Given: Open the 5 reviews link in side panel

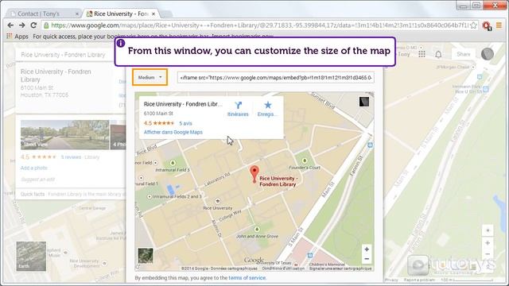Looking at the screenshot, I should pyautogui.click(x=71, y=157).
